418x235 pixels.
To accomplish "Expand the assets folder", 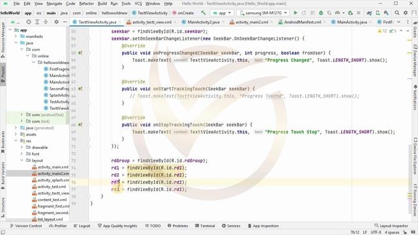I will [16, 134].
